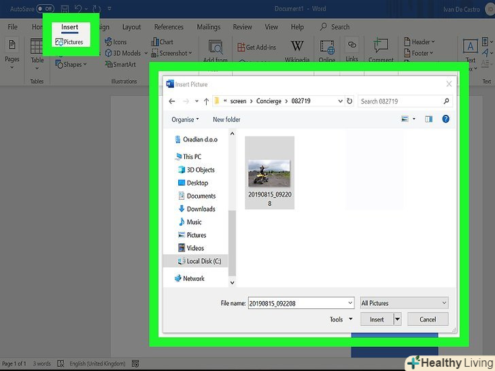
Task: Open the Mailings ribbon tab
Action: click(x=208, y=27)
